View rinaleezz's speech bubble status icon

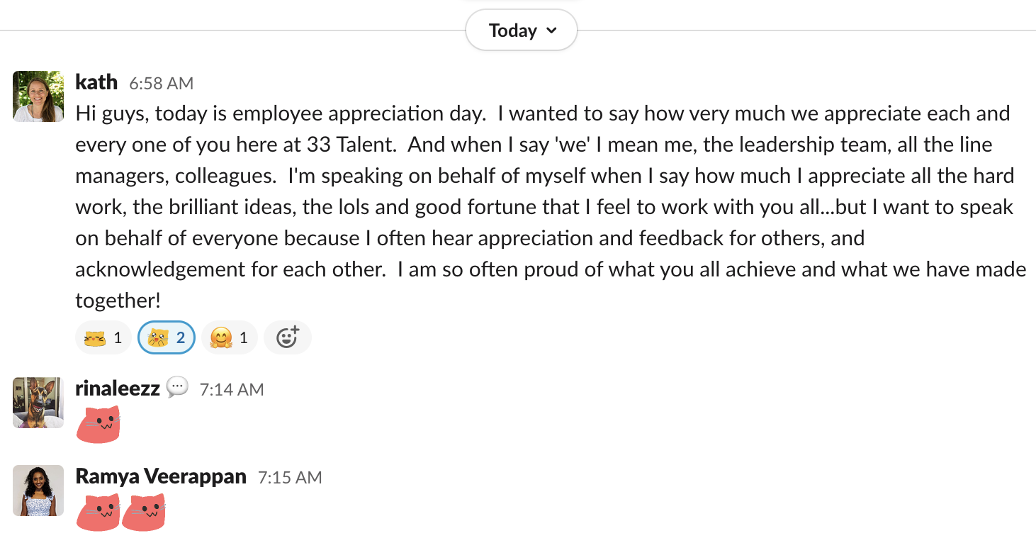tap(178, 388)
